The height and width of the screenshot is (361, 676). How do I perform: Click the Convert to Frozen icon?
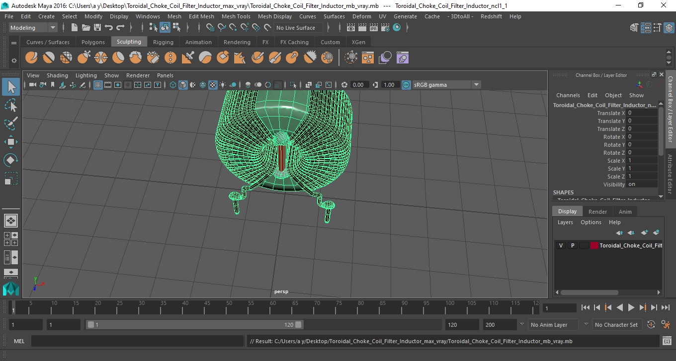pyautogui.click(x=351, y=58)
